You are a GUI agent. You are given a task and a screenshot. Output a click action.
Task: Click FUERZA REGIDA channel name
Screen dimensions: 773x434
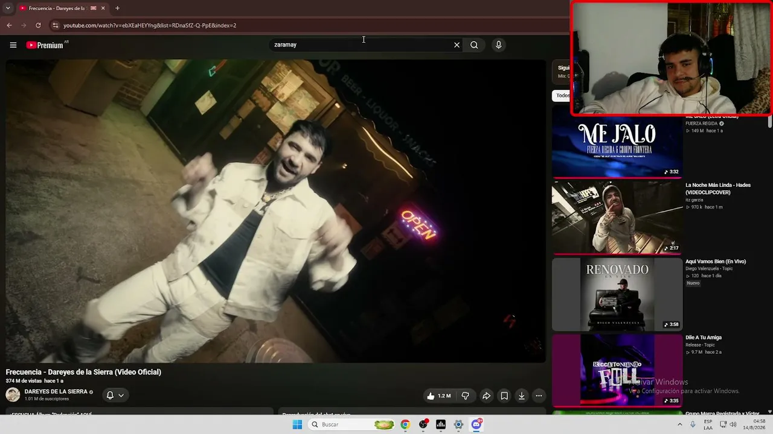pyautogui.click(x=702, y=124)
